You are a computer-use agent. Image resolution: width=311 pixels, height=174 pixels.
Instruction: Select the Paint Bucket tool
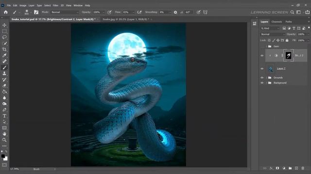4,92
